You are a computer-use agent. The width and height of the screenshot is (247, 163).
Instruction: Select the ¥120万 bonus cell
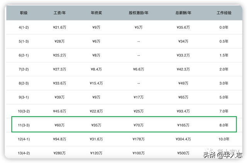[x=96, y=153]
